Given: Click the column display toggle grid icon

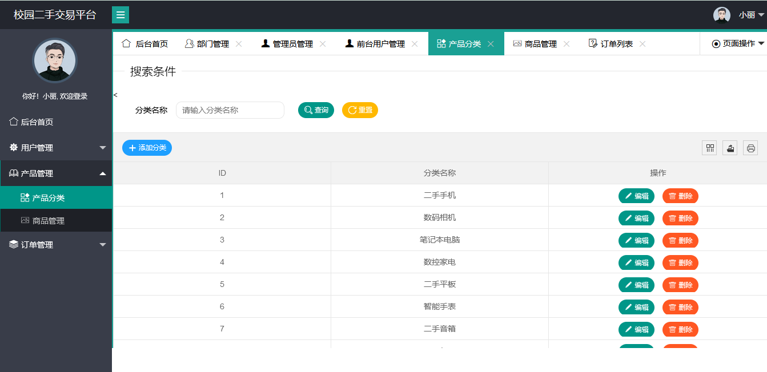Looking at the screenshot, I should [709, 147].
